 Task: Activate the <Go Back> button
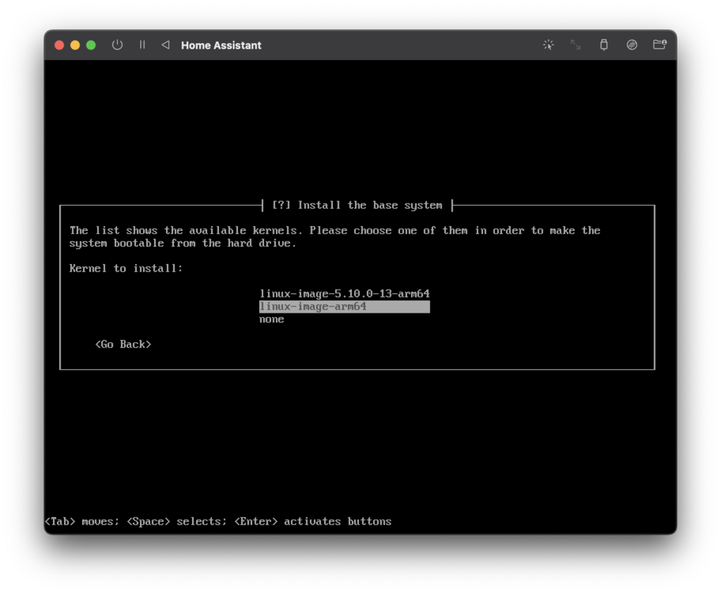click(123, 344)
